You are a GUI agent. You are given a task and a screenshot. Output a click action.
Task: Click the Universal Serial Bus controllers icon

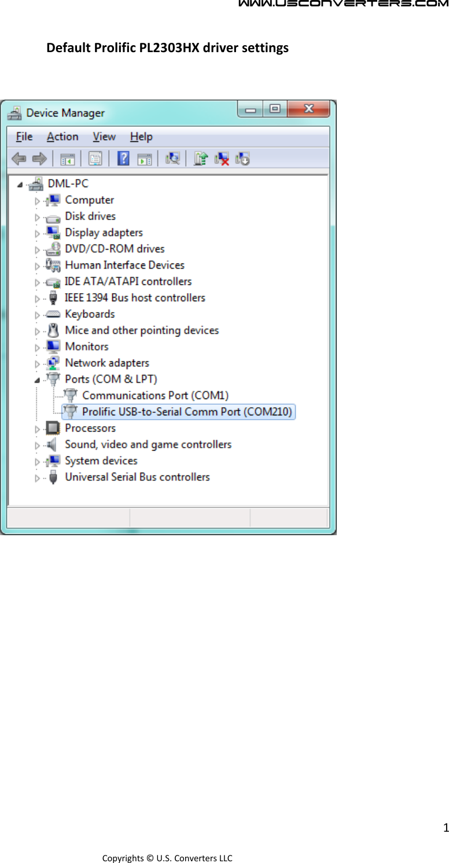point(53,477)
